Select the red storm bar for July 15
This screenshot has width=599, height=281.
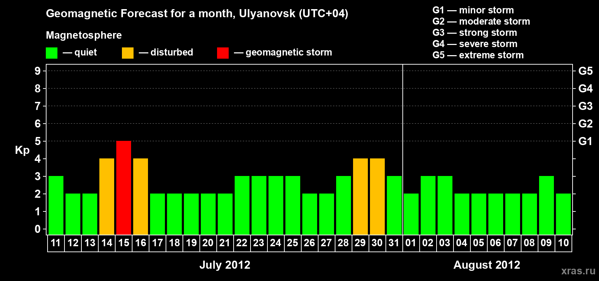point(124,188)
